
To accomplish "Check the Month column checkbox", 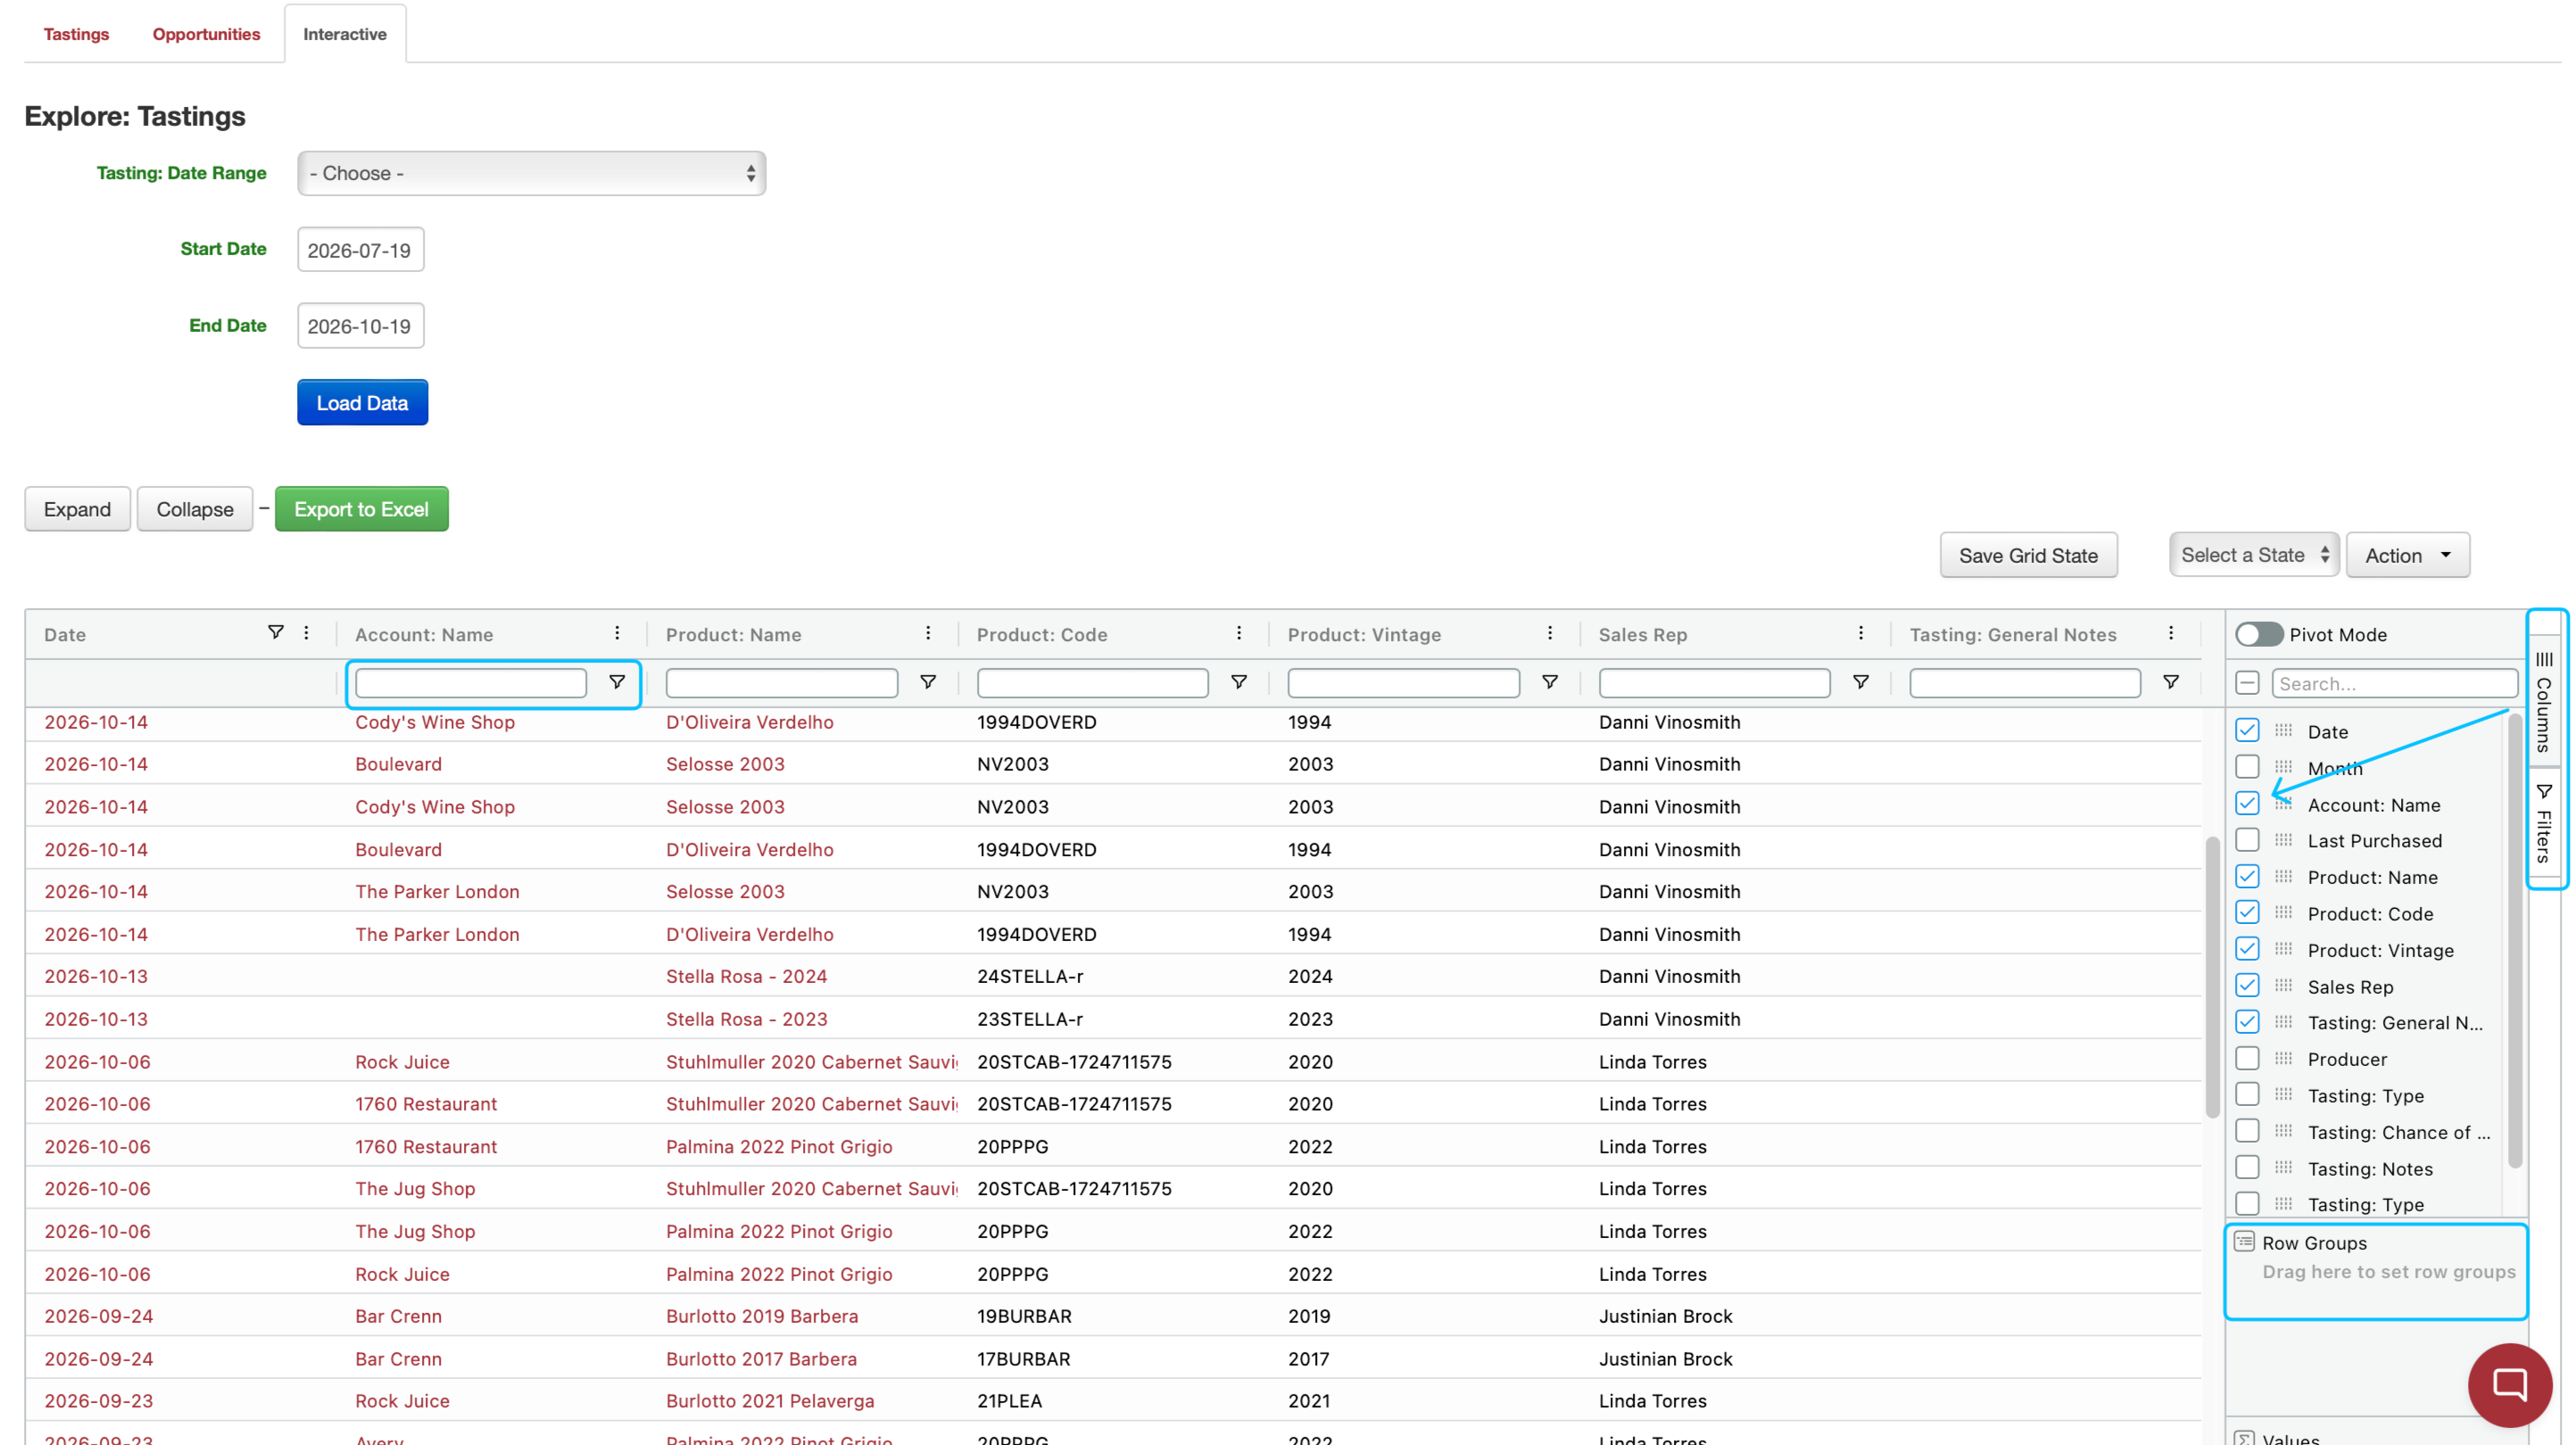I will (2247, 767).
